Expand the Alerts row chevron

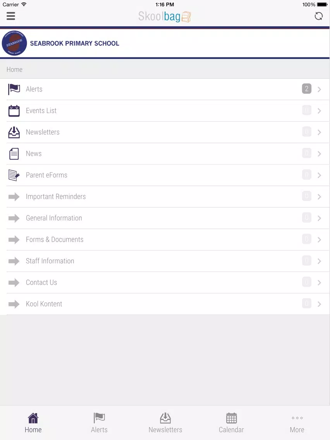click(319, 89)
